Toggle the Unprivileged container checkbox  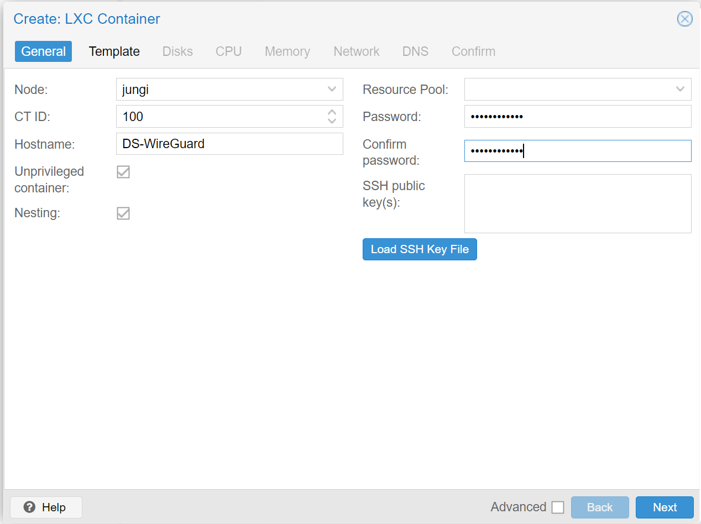coord(123,172)
